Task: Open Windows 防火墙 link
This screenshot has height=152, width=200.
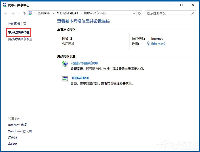Action: click(20, 131)
